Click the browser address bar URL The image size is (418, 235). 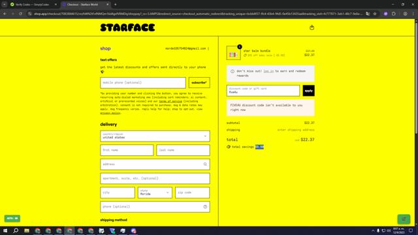click(198, 14)
